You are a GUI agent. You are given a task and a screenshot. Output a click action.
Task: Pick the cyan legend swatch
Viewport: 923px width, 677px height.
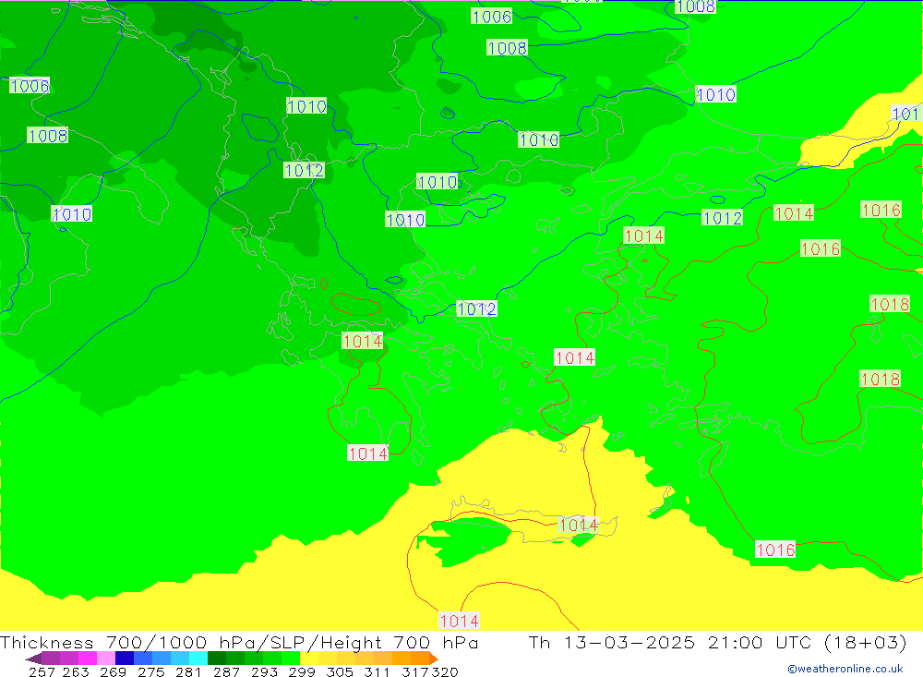(x=198, y=659)
